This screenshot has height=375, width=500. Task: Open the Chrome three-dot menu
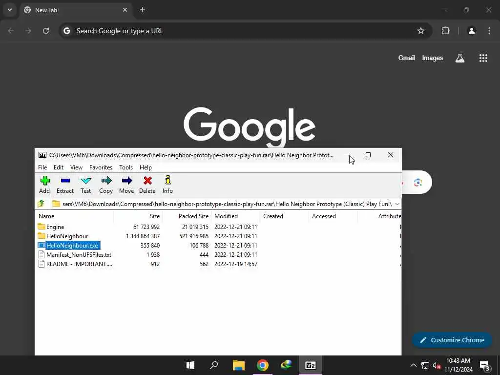point(489,31)
